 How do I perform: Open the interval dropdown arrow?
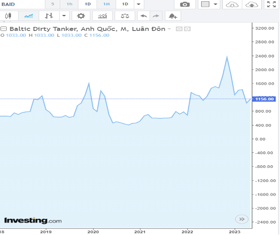139,4
